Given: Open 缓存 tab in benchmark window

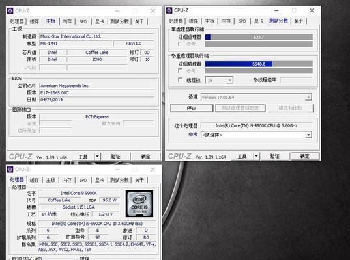Looking at the screenshot, I should pyautogui.click(x=194, y=21).
